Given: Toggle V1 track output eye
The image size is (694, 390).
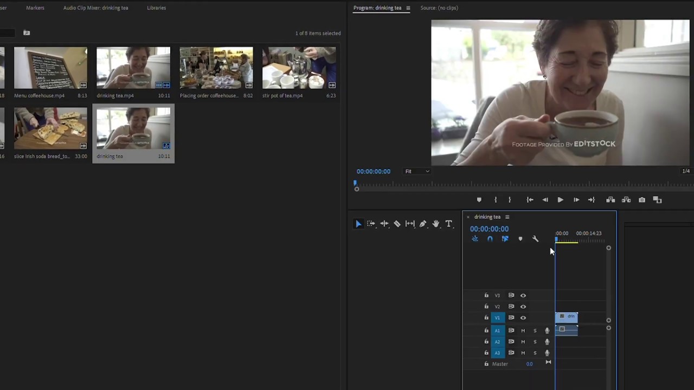Looking at the screenshot, I should click(523, 317).
